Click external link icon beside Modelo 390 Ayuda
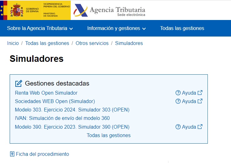Screen dimensions: 231x163 point(200,126)
